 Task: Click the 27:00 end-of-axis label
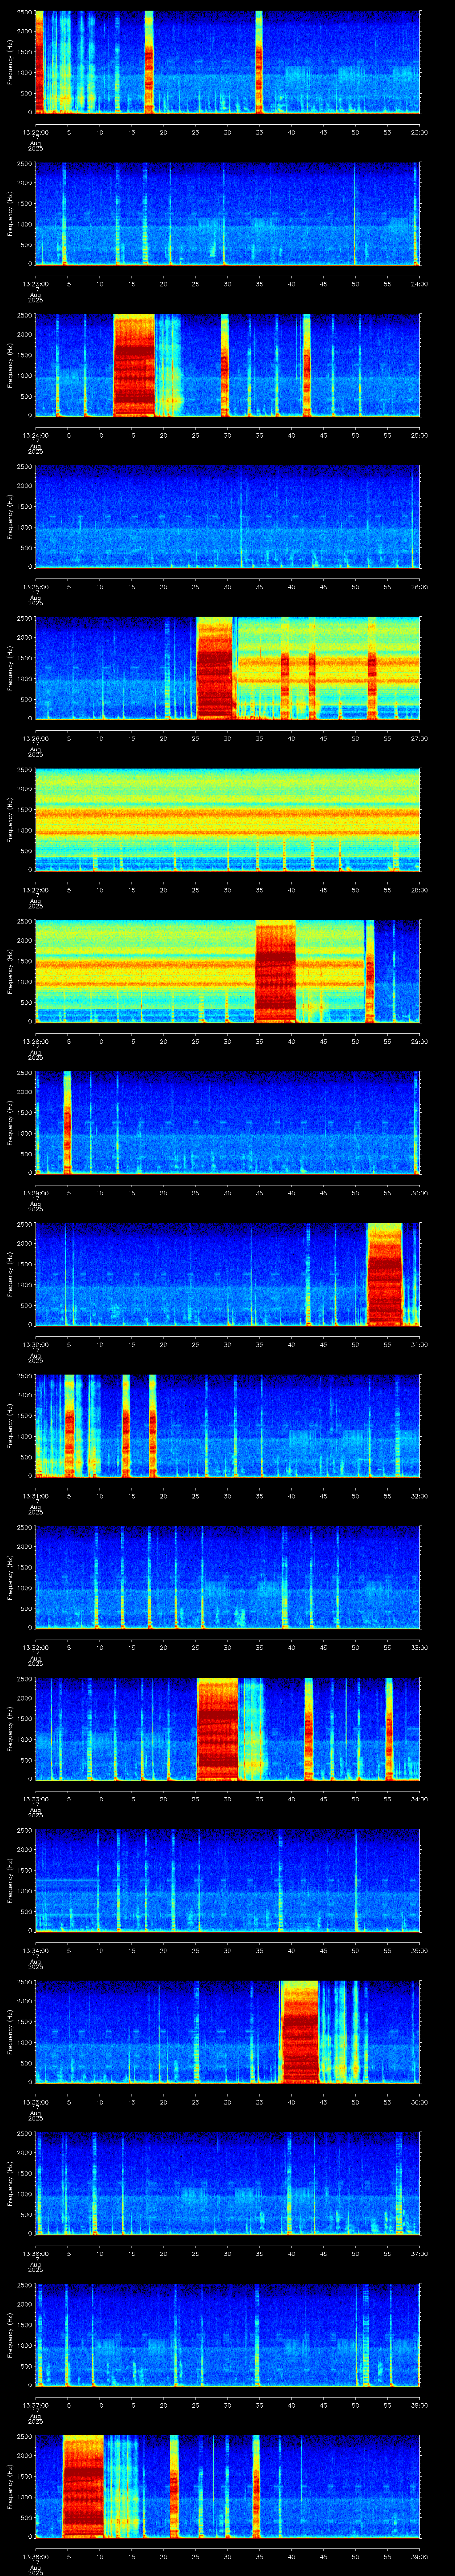pyautogui.click(x=420, y=738)
